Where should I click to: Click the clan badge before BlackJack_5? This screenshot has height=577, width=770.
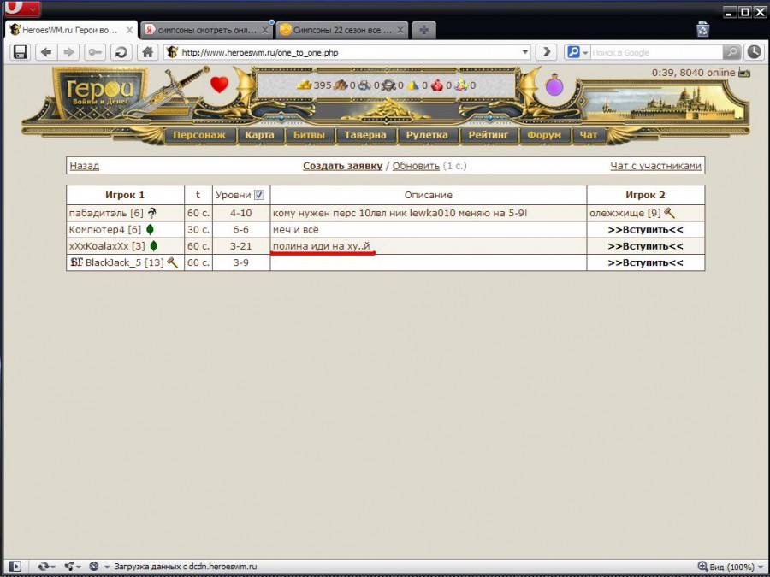point(76,262)
